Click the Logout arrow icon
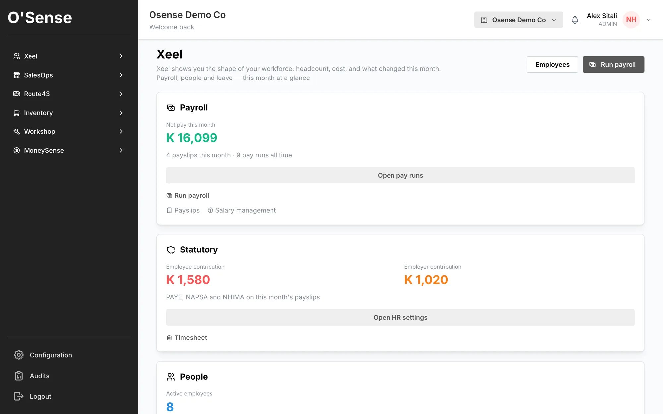Viewport: 663px width, 414px height. (19, 396)
